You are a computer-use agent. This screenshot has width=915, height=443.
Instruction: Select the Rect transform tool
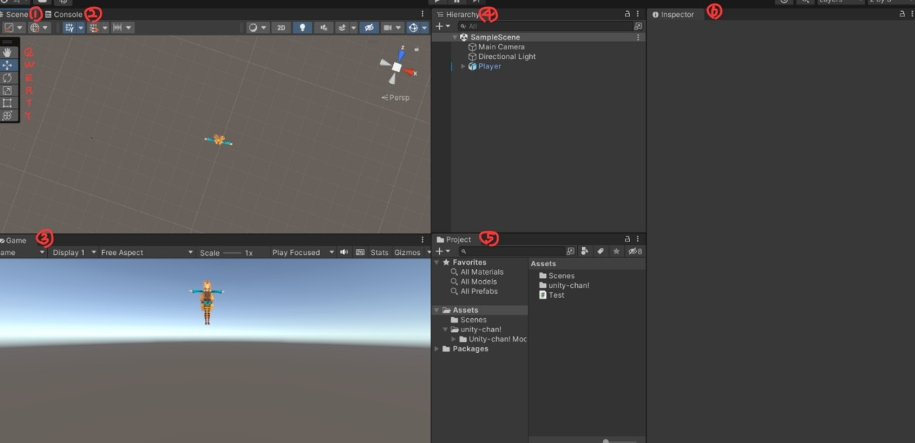coord(7,103)
